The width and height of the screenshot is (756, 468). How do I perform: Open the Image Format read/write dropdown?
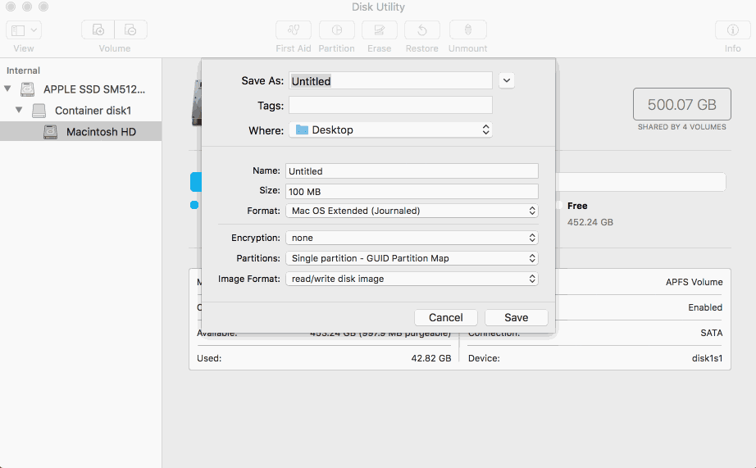click(x=412, y=279)
